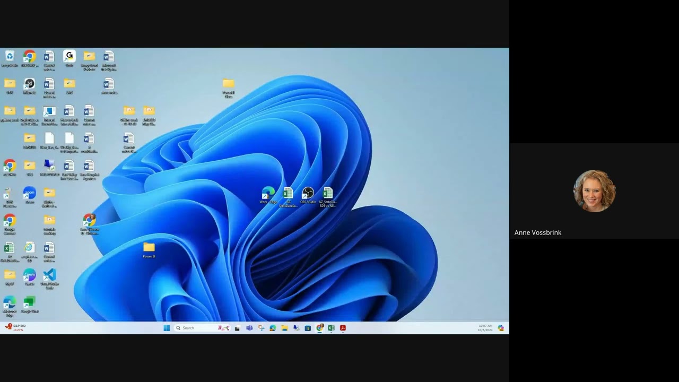Image resolution: width=679 pixels, height=382 pixels.
Task: Click the Windows Start button
Action: point(167,328)
